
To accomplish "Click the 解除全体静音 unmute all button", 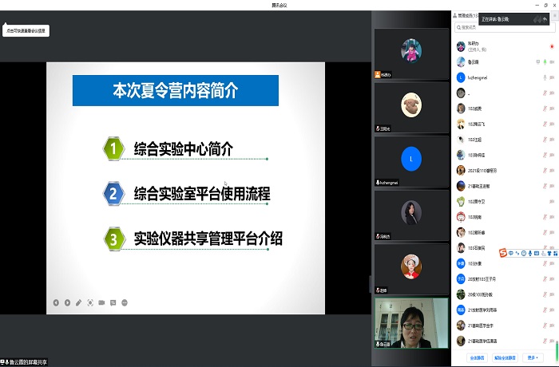I will (505, 357).
